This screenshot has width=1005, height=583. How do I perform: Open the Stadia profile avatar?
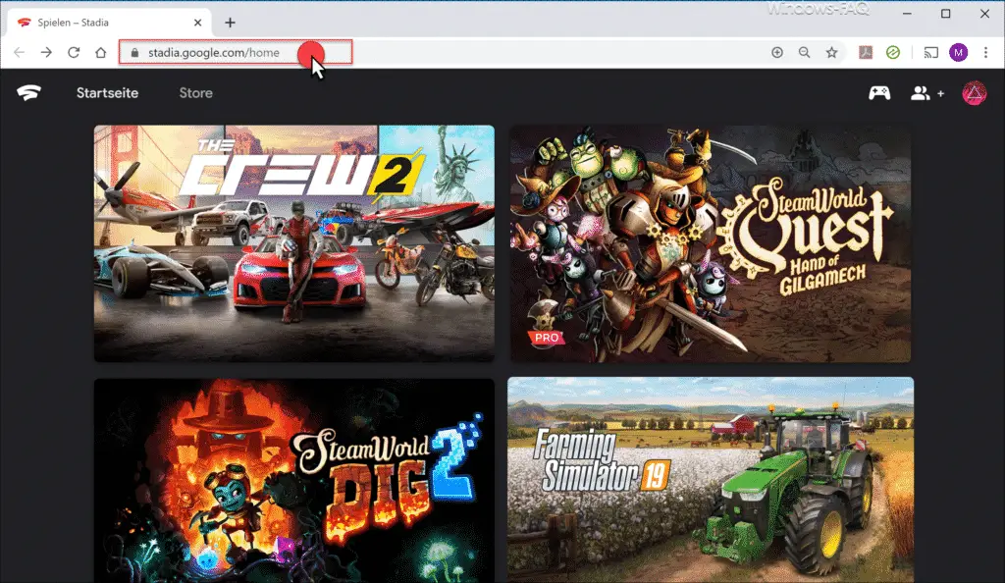point(975,93)
